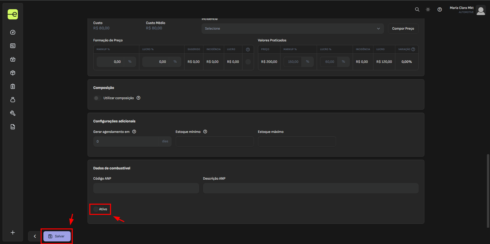Click help icon beside Estoque mínimo
Viewport: 490px width, 244px height.
point(205,132)
